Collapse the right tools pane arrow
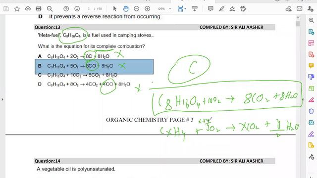 [303, 99]
